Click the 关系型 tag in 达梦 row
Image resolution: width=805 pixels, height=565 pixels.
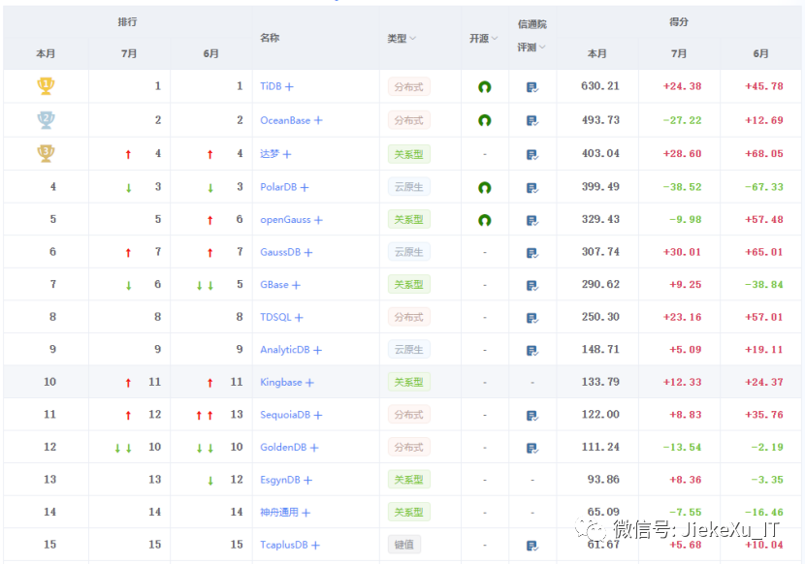(408, 154)
